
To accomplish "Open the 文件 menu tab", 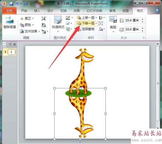I will coord(9,11).
